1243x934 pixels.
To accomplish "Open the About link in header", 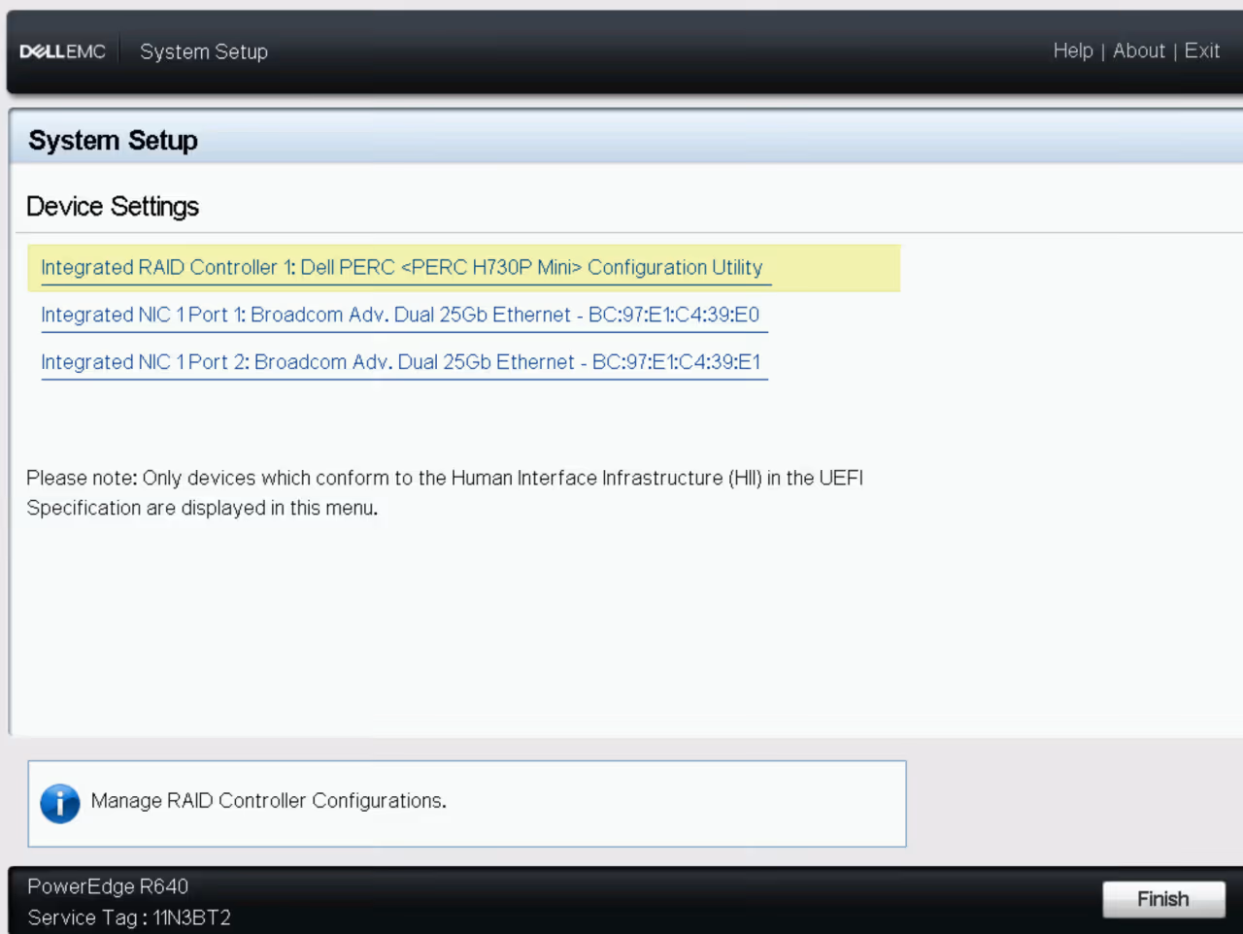I will pyautogui.click(x=1139, y=50).
